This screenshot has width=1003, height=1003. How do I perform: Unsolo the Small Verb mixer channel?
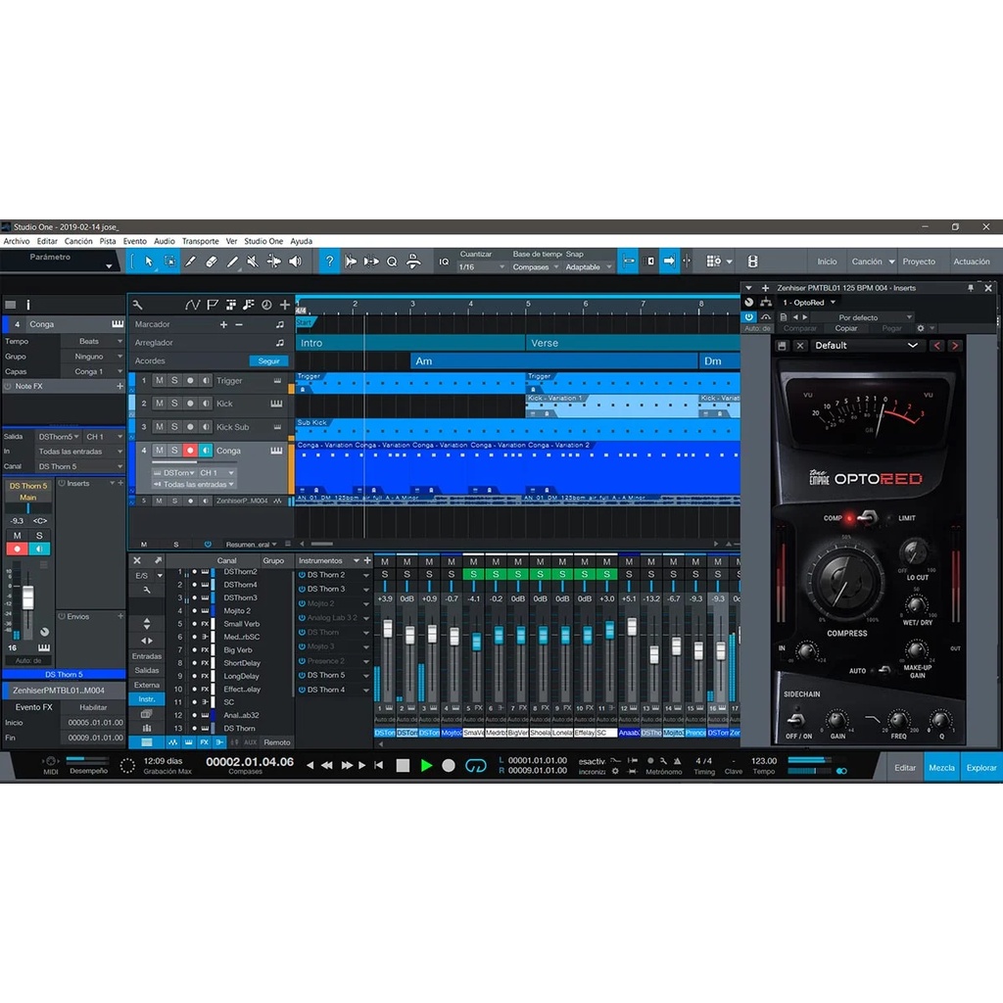pos(473,574)
